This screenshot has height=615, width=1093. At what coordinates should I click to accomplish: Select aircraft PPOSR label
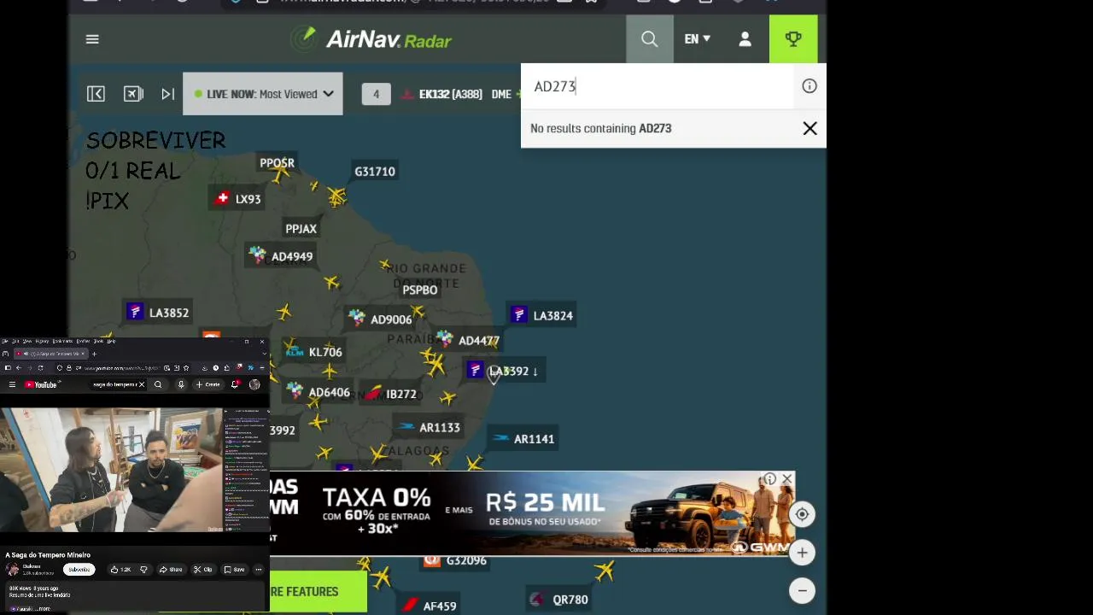[277, 163]
